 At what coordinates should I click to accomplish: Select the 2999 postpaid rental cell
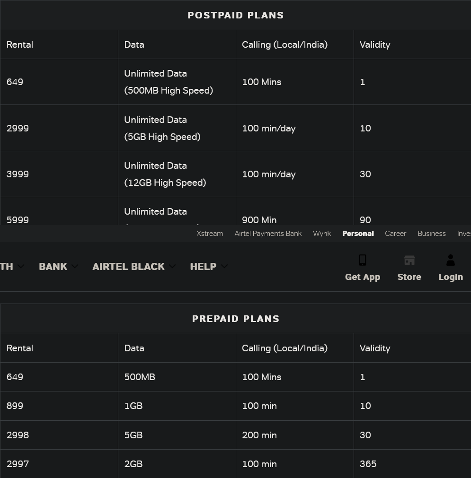click(18, 128)
